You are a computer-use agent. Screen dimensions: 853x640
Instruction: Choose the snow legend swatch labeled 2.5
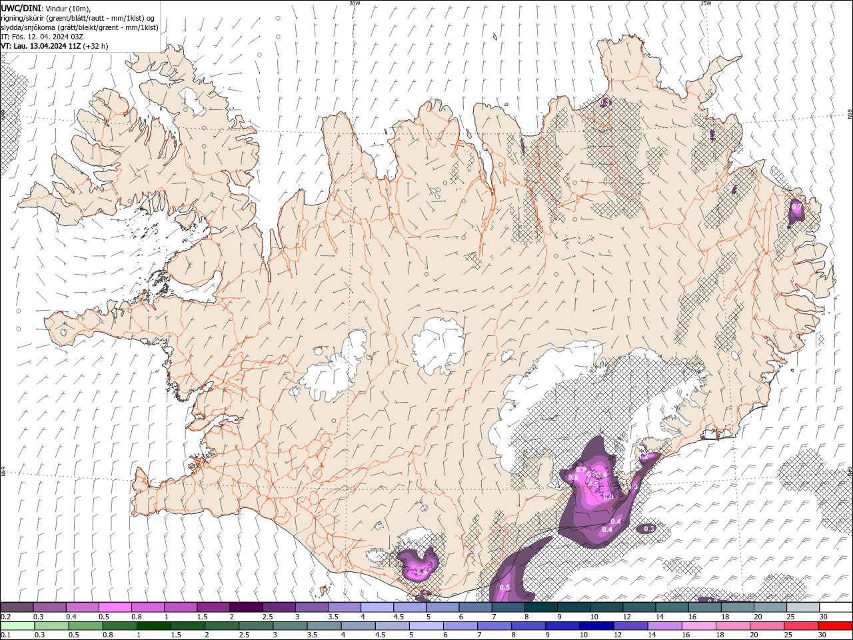pyautogui.click(x=279, y=607)
